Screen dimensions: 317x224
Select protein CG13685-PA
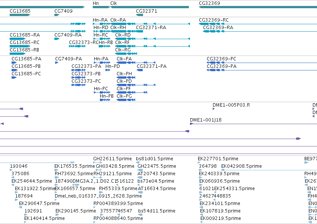tap(26, 59)
